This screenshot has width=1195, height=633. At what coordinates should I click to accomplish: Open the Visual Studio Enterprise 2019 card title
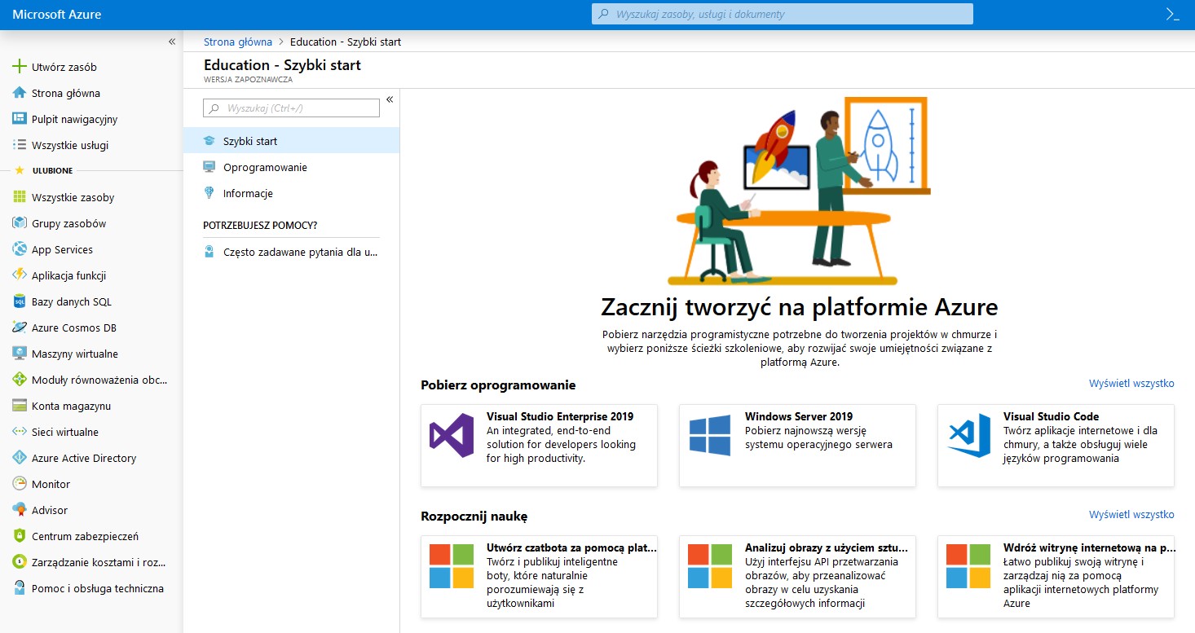[x=560, y=416]
